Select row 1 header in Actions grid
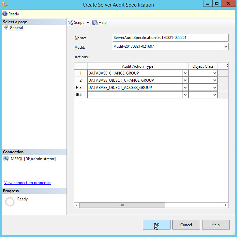Viewport: 237px width, 237px height. tap(81, 73)
